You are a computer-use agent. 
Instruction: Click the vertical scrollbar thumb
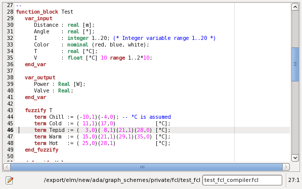295,64
